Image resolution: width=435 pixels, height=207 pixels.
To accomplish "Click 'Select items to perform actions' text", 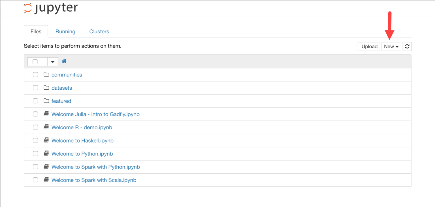I will point(72,46).
